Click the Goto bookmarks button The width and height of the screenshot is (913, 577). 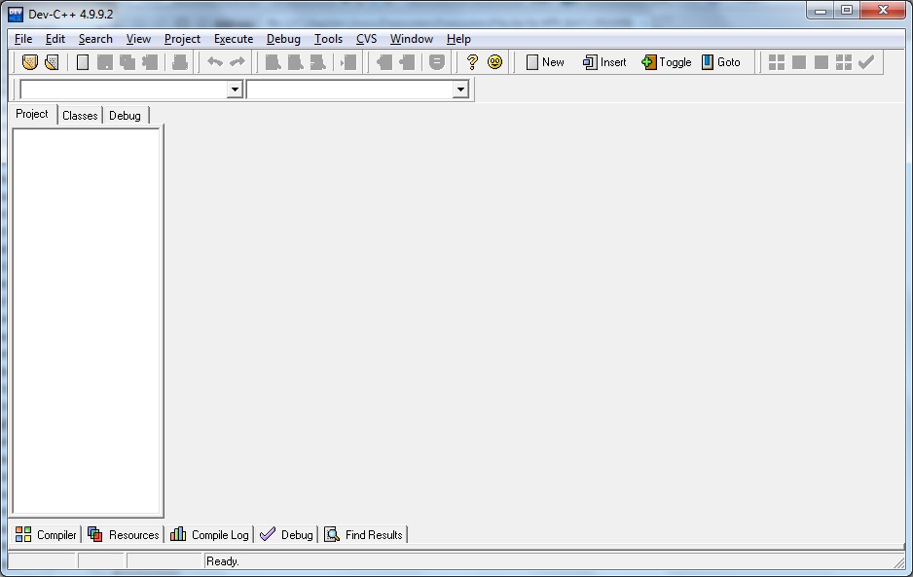pyautogui.click(x=720, y=62)
